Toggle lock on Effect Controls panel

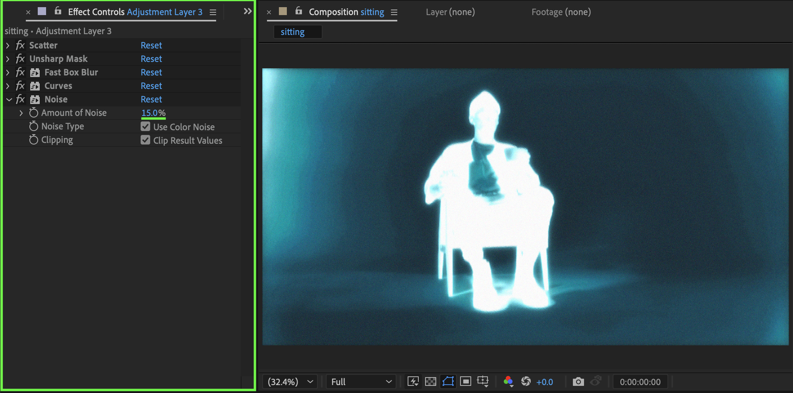click(58, 11)
